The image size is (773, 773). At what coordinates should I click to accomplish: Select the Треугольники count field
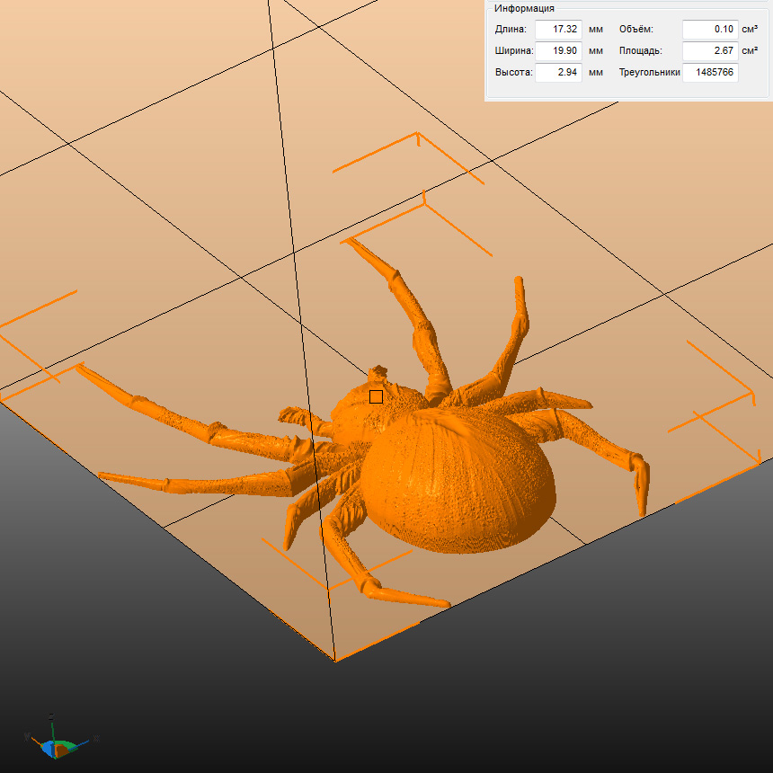point(709,73)
